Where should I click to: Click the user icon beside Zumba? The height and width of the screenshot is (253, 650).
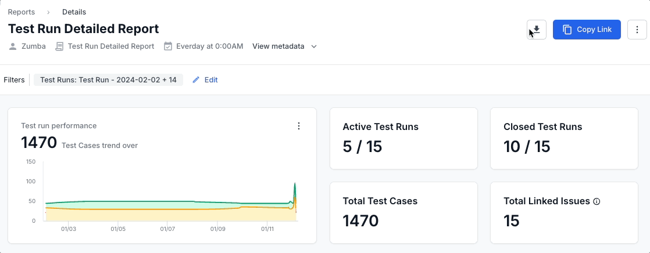pyautogui.click(x=13, y=46)
